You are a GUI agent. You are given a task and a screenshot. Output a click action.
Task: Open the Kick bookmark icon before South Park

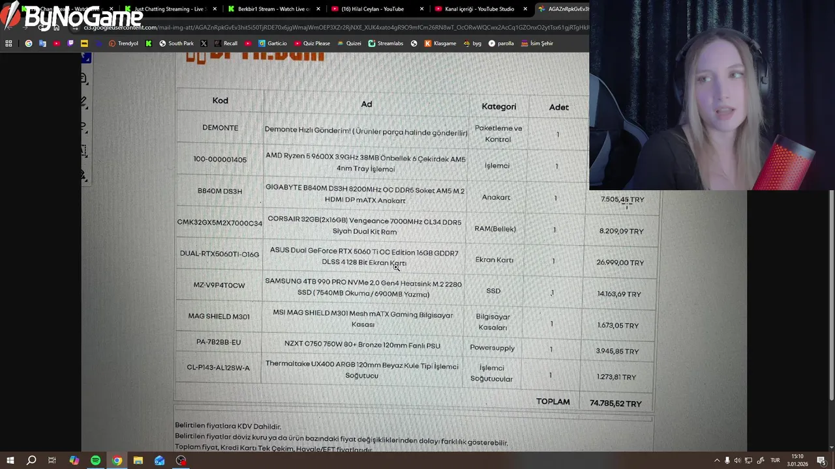click(x=149, y=44)
